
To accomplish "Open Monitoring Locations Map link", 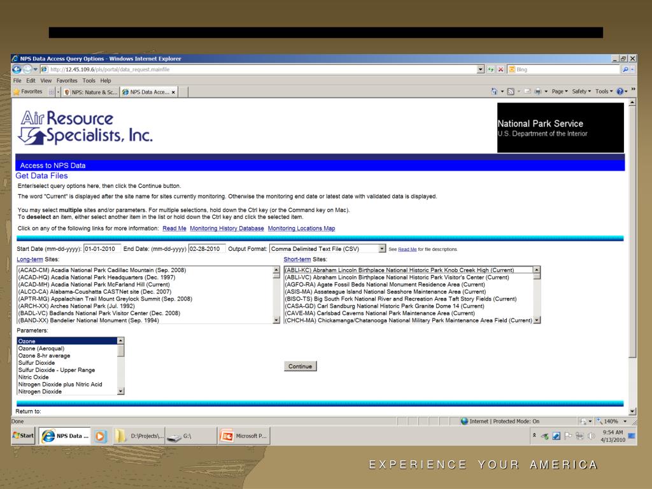I will pyautogui.click(x=301, y=229).
